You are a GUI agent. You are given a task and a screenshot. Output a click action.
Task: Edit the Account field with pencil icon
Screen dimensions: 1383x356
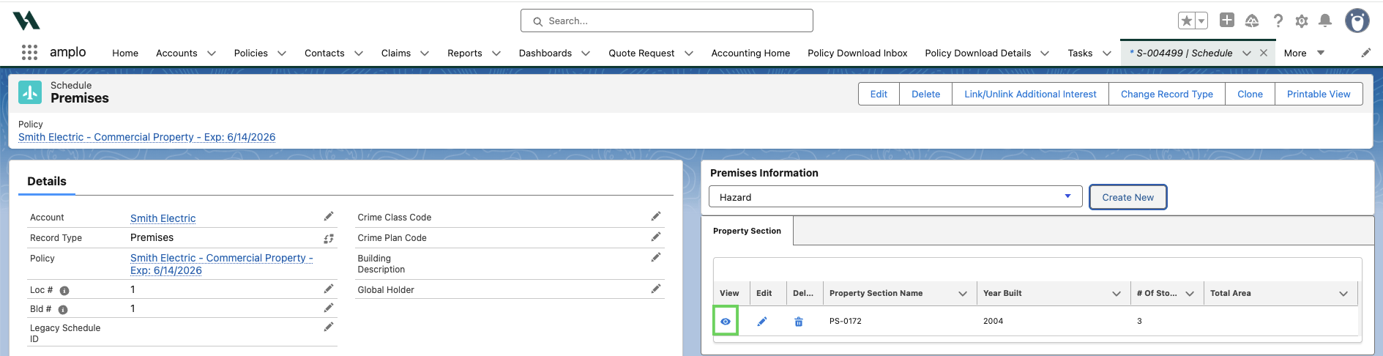coord(329,216)
